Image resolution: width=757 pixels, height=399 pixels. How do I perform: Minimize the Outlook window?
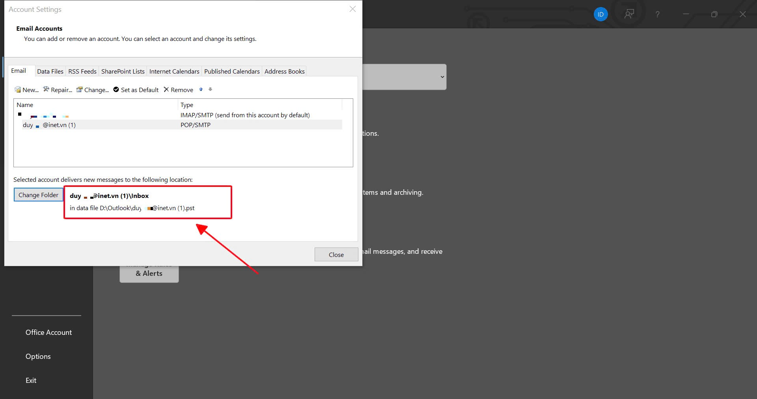point(686,14)
